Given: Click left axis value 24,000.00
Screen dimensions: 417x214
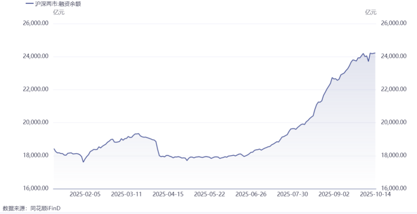Looking at the screenshot, I should (x=36, y=56).
